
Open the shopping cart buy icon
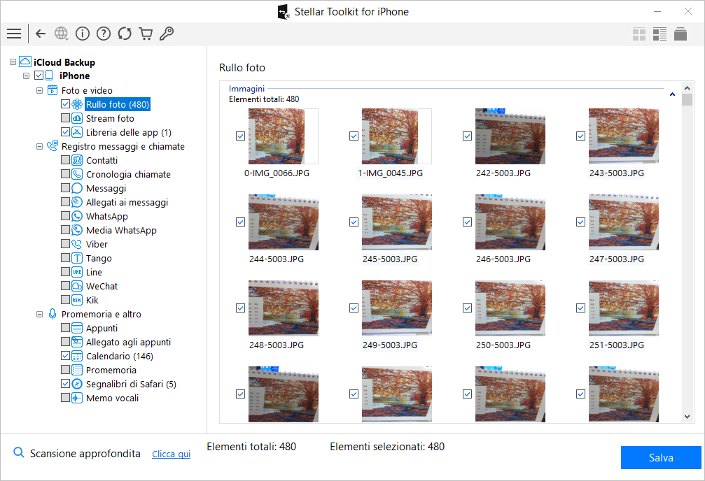pyautogui.click(x=146, y=34)
